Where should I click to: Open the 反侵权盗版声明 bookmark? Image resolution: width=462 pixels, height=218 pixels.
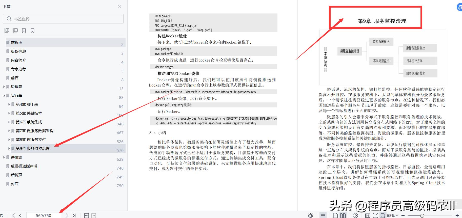coord(24,166)
